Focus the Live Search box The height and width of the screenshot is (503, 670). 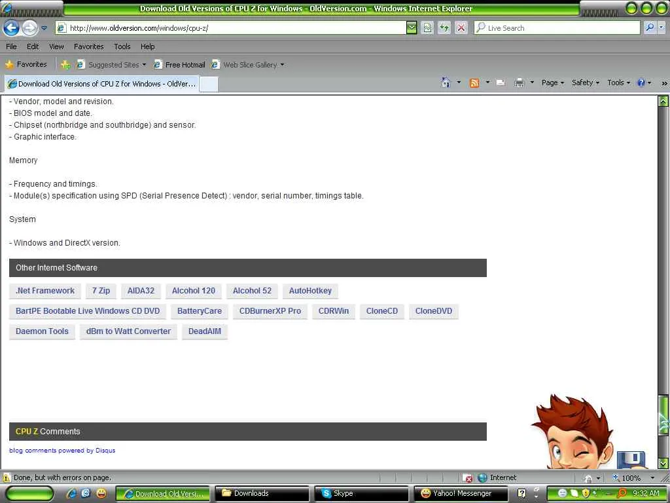[x=557, y=28]
